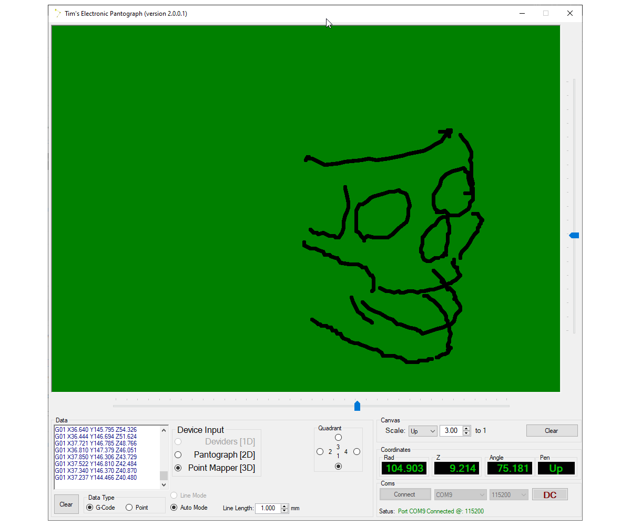This screenshot has height=526, width=631.
Task: Select quadrant 2 in the Quadrant box
Action: 320,451
